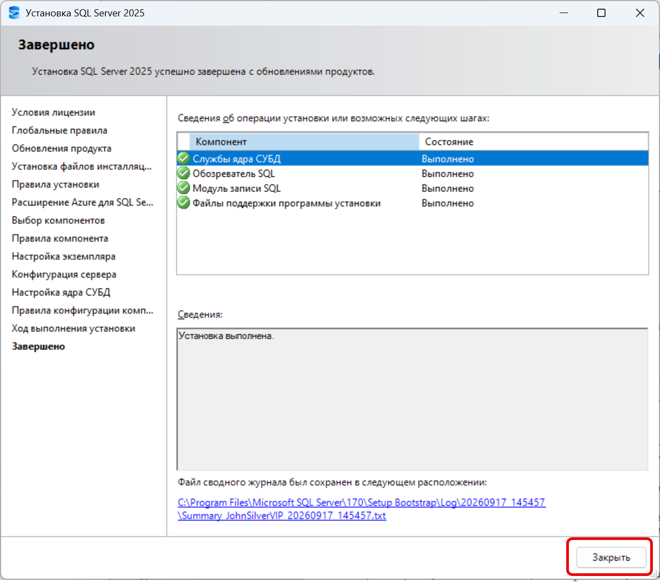Close the installer with the Закрыть button
This screenshot has height=582, width=660.
pos(611,557)
